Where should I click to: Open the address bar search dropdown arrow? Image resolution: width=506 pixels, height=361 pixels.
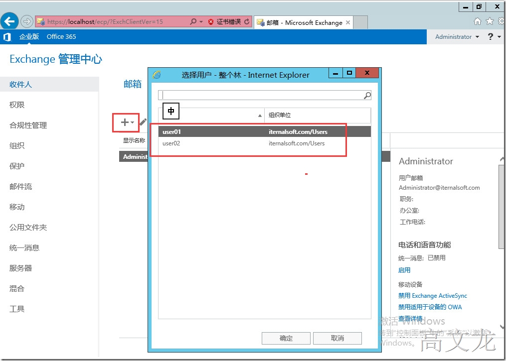point(201,21)
